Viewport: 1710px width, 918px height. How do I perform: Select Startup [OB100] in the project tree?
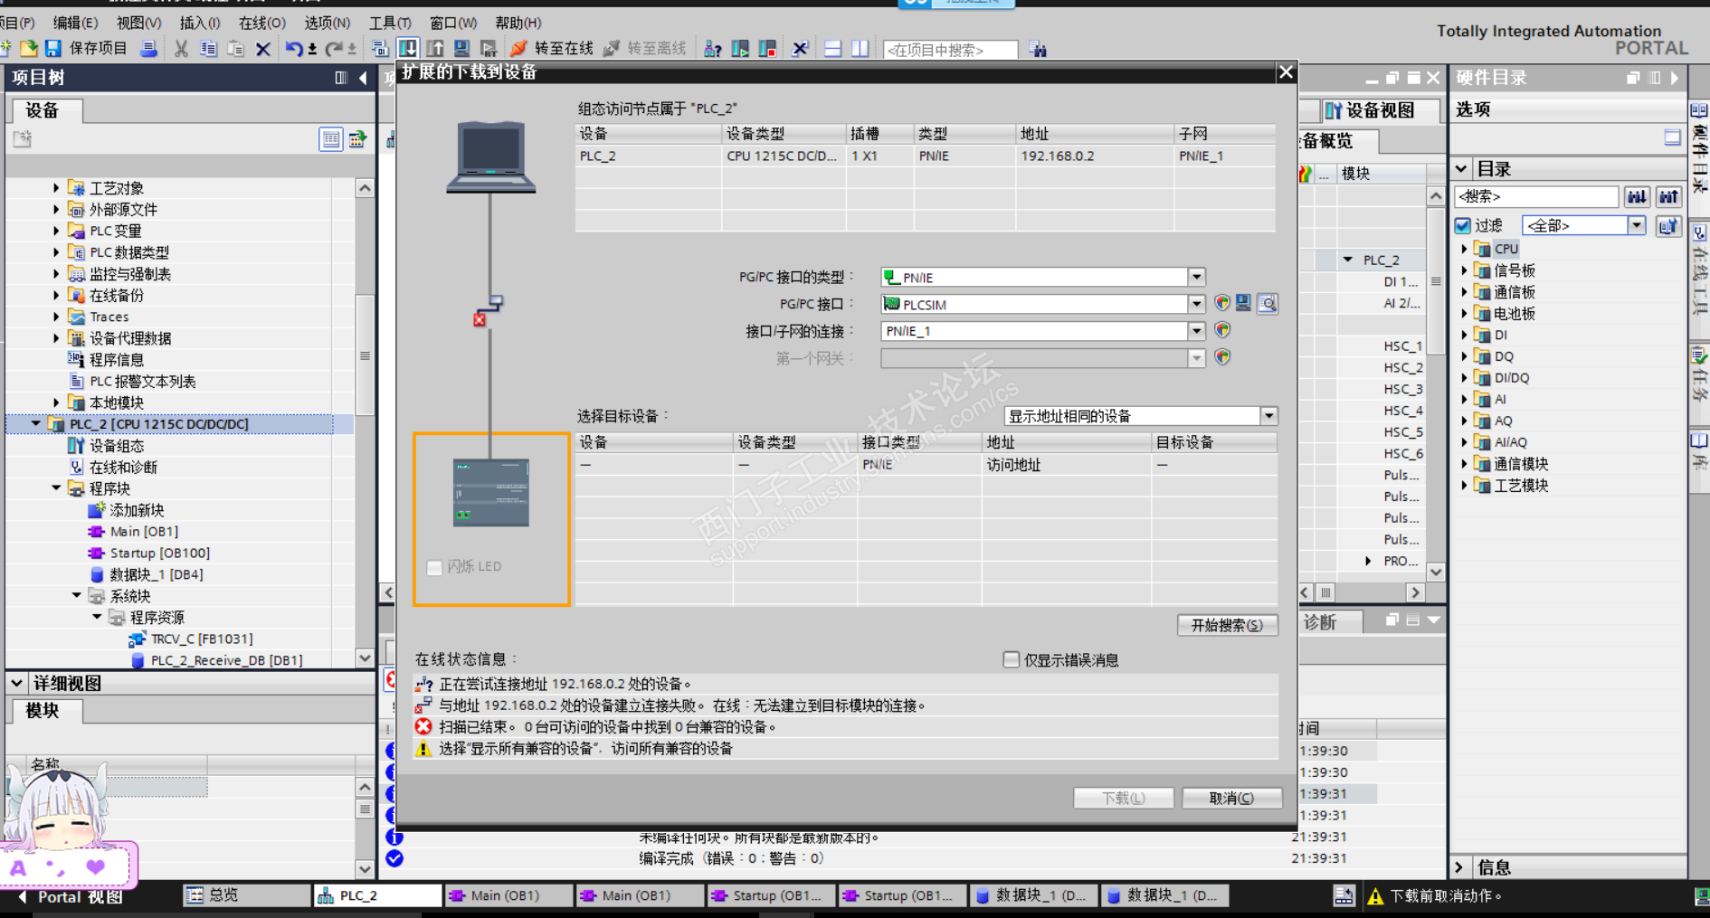pos(159,553)
